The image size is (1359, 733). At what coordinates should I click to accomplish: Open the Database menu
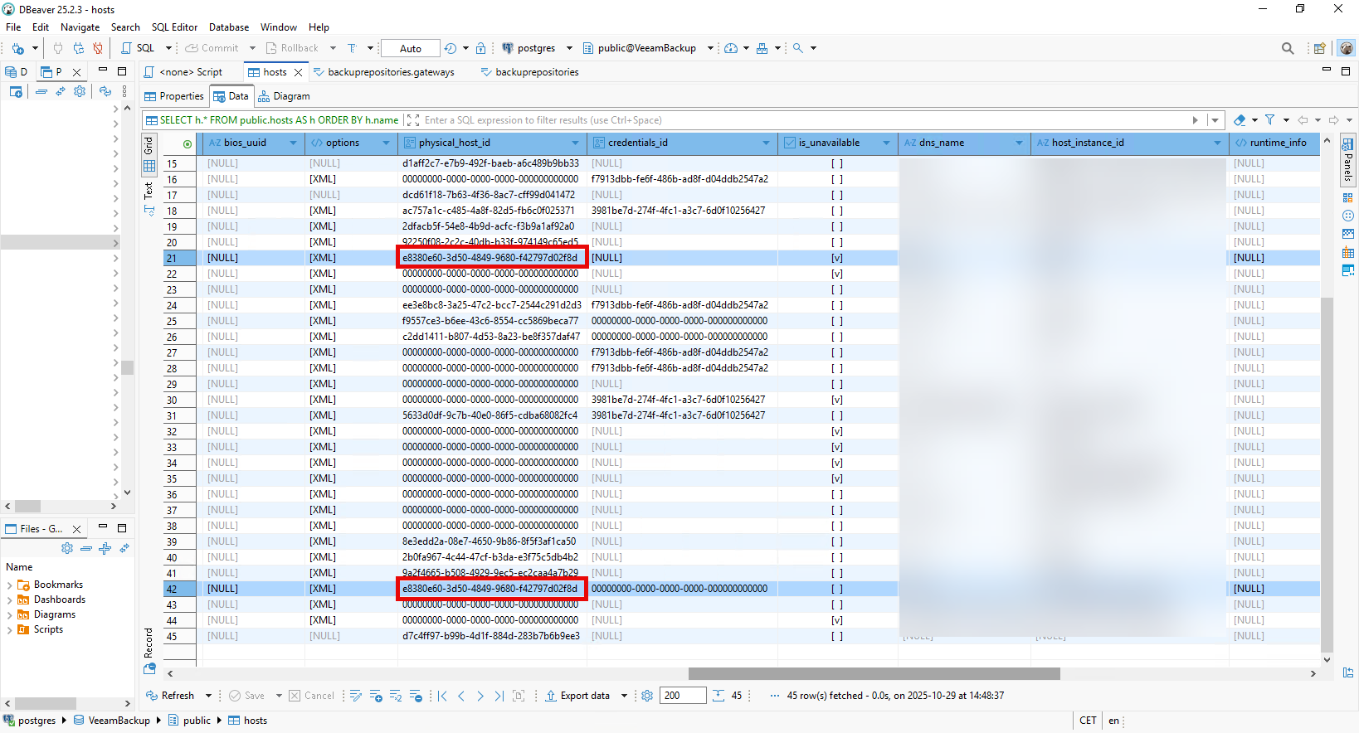click(228, 27)
